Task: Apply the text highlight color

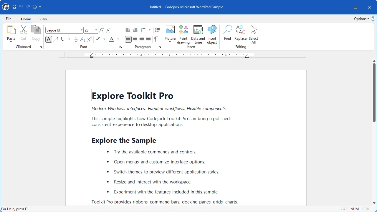Action: click(x=98, y=39)
